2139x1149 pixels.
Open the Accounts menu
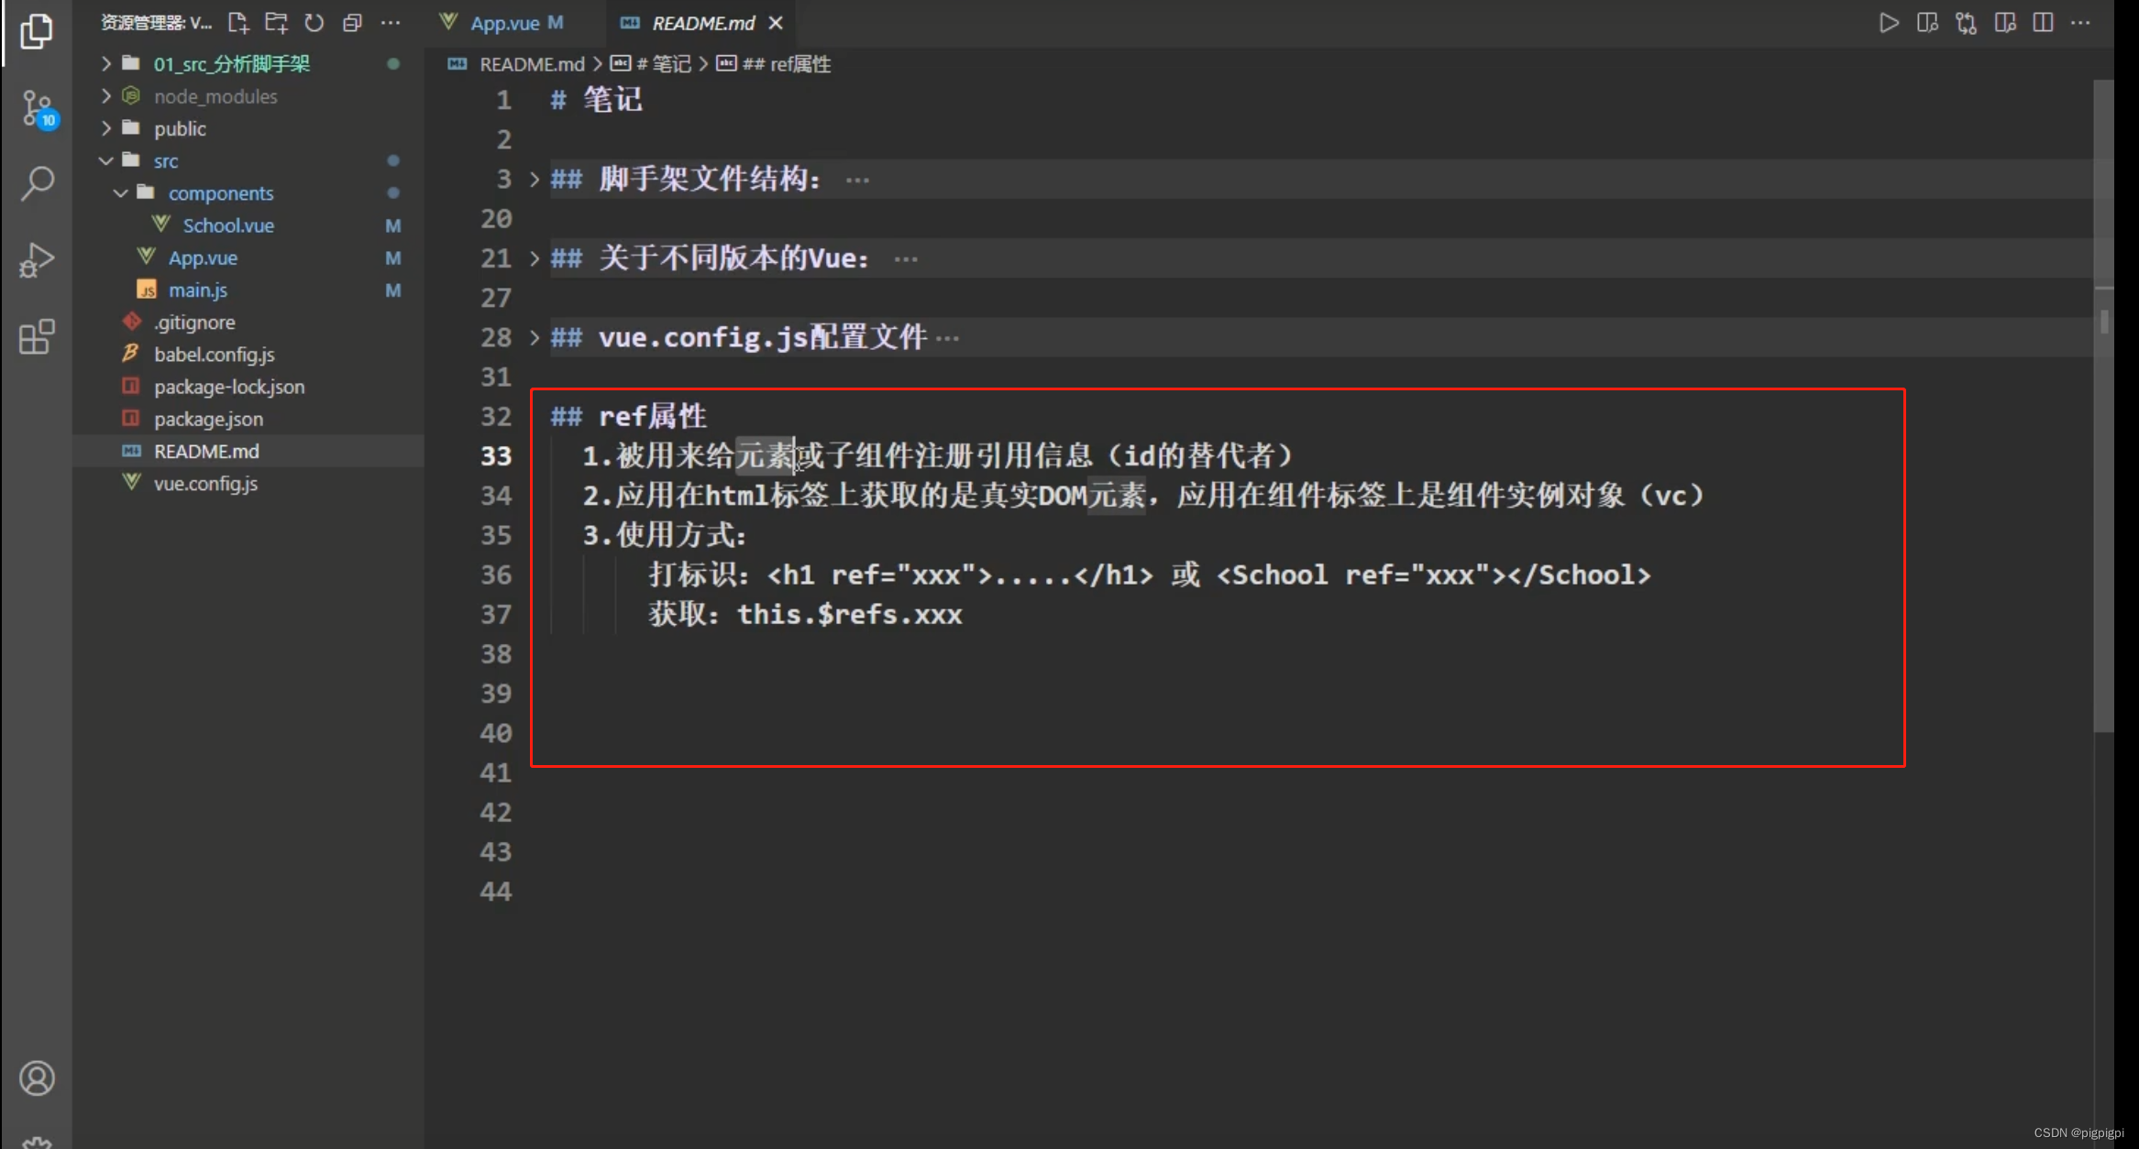tap(37, 1078)
